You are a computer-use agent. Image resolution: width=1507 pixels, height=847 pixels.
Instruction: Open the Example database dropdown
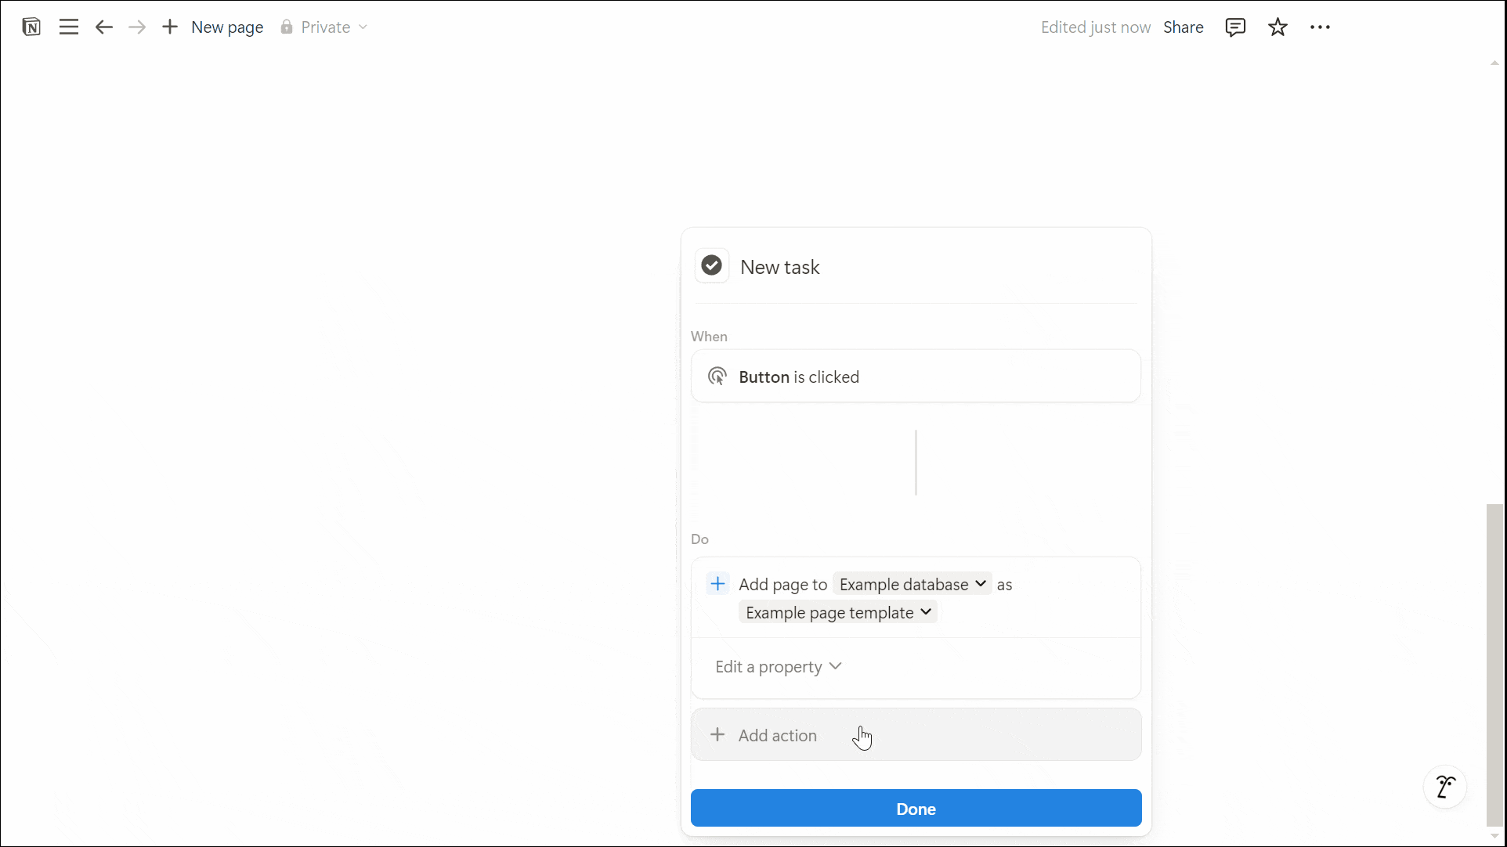click(913, 584)
